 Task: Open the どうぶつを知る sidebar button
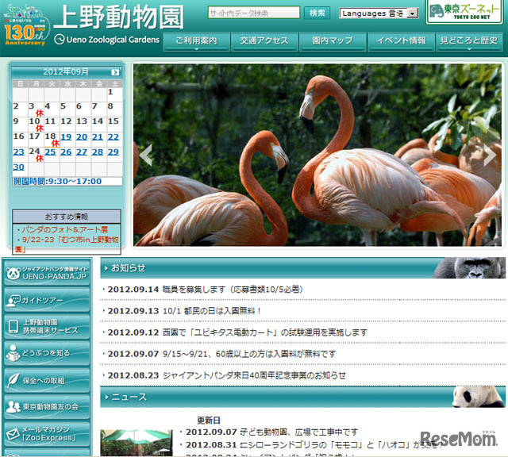point(47,353)
